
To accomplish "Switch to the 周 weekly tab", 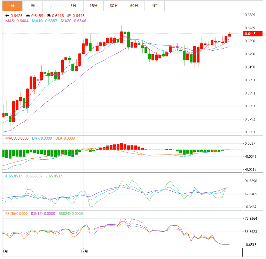I will pyautogui.click(x=32, y=6).
